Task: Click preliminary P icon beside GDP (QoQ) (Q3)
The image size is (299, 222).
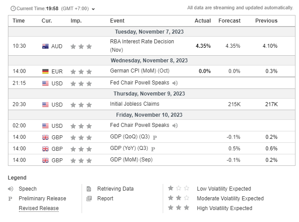Action: click(x=155, y=138)
